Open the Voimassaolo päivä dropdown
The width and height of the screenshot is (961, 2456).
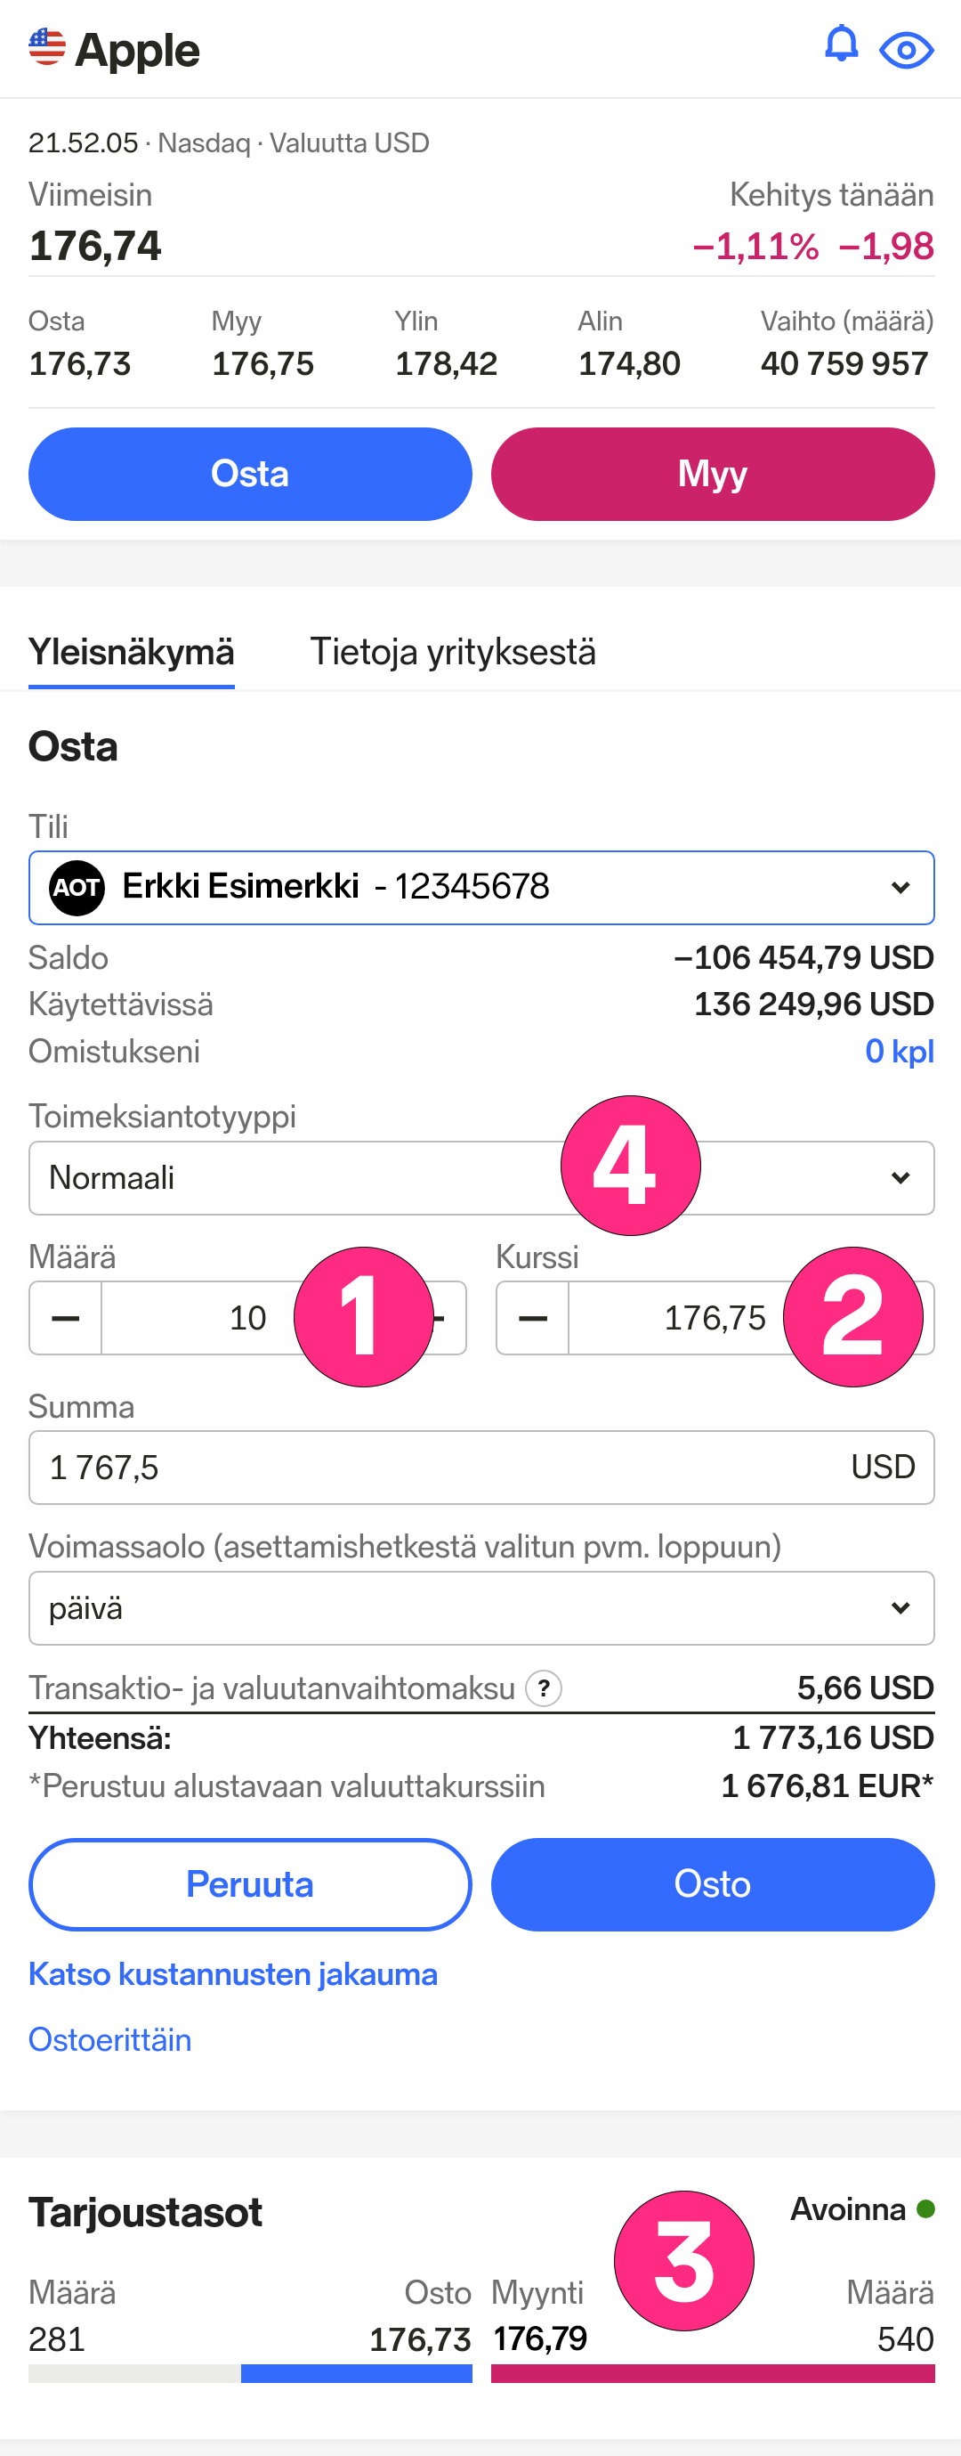[x=481, y=1608]
